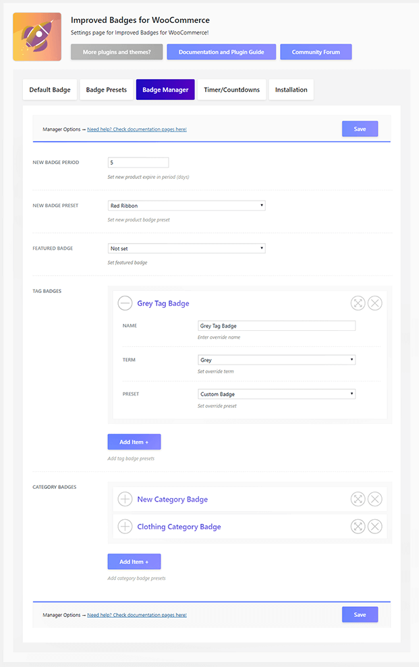
Task: Open the top documentation pages help link
Action: pyautogui.click(x=137, y=129)
